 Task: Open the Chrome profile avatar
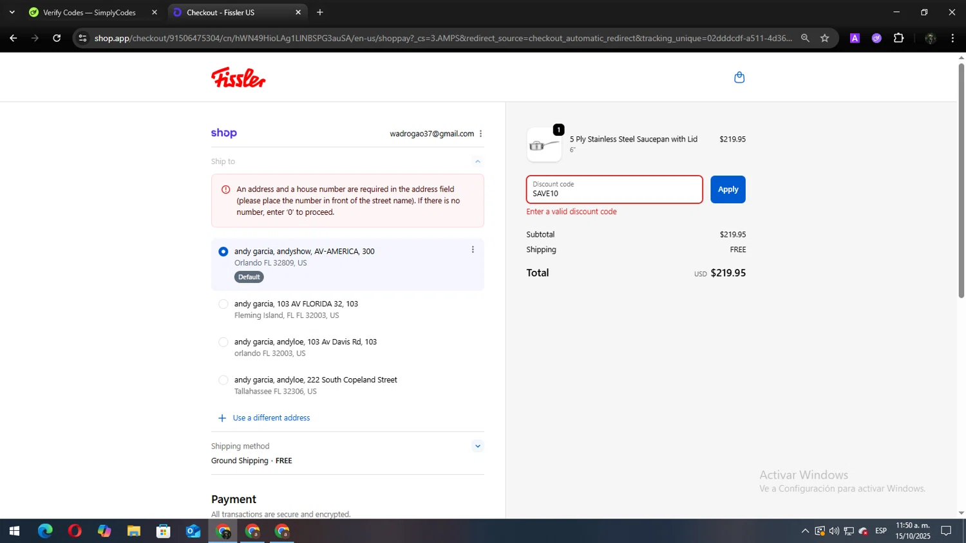pos(930,38)
